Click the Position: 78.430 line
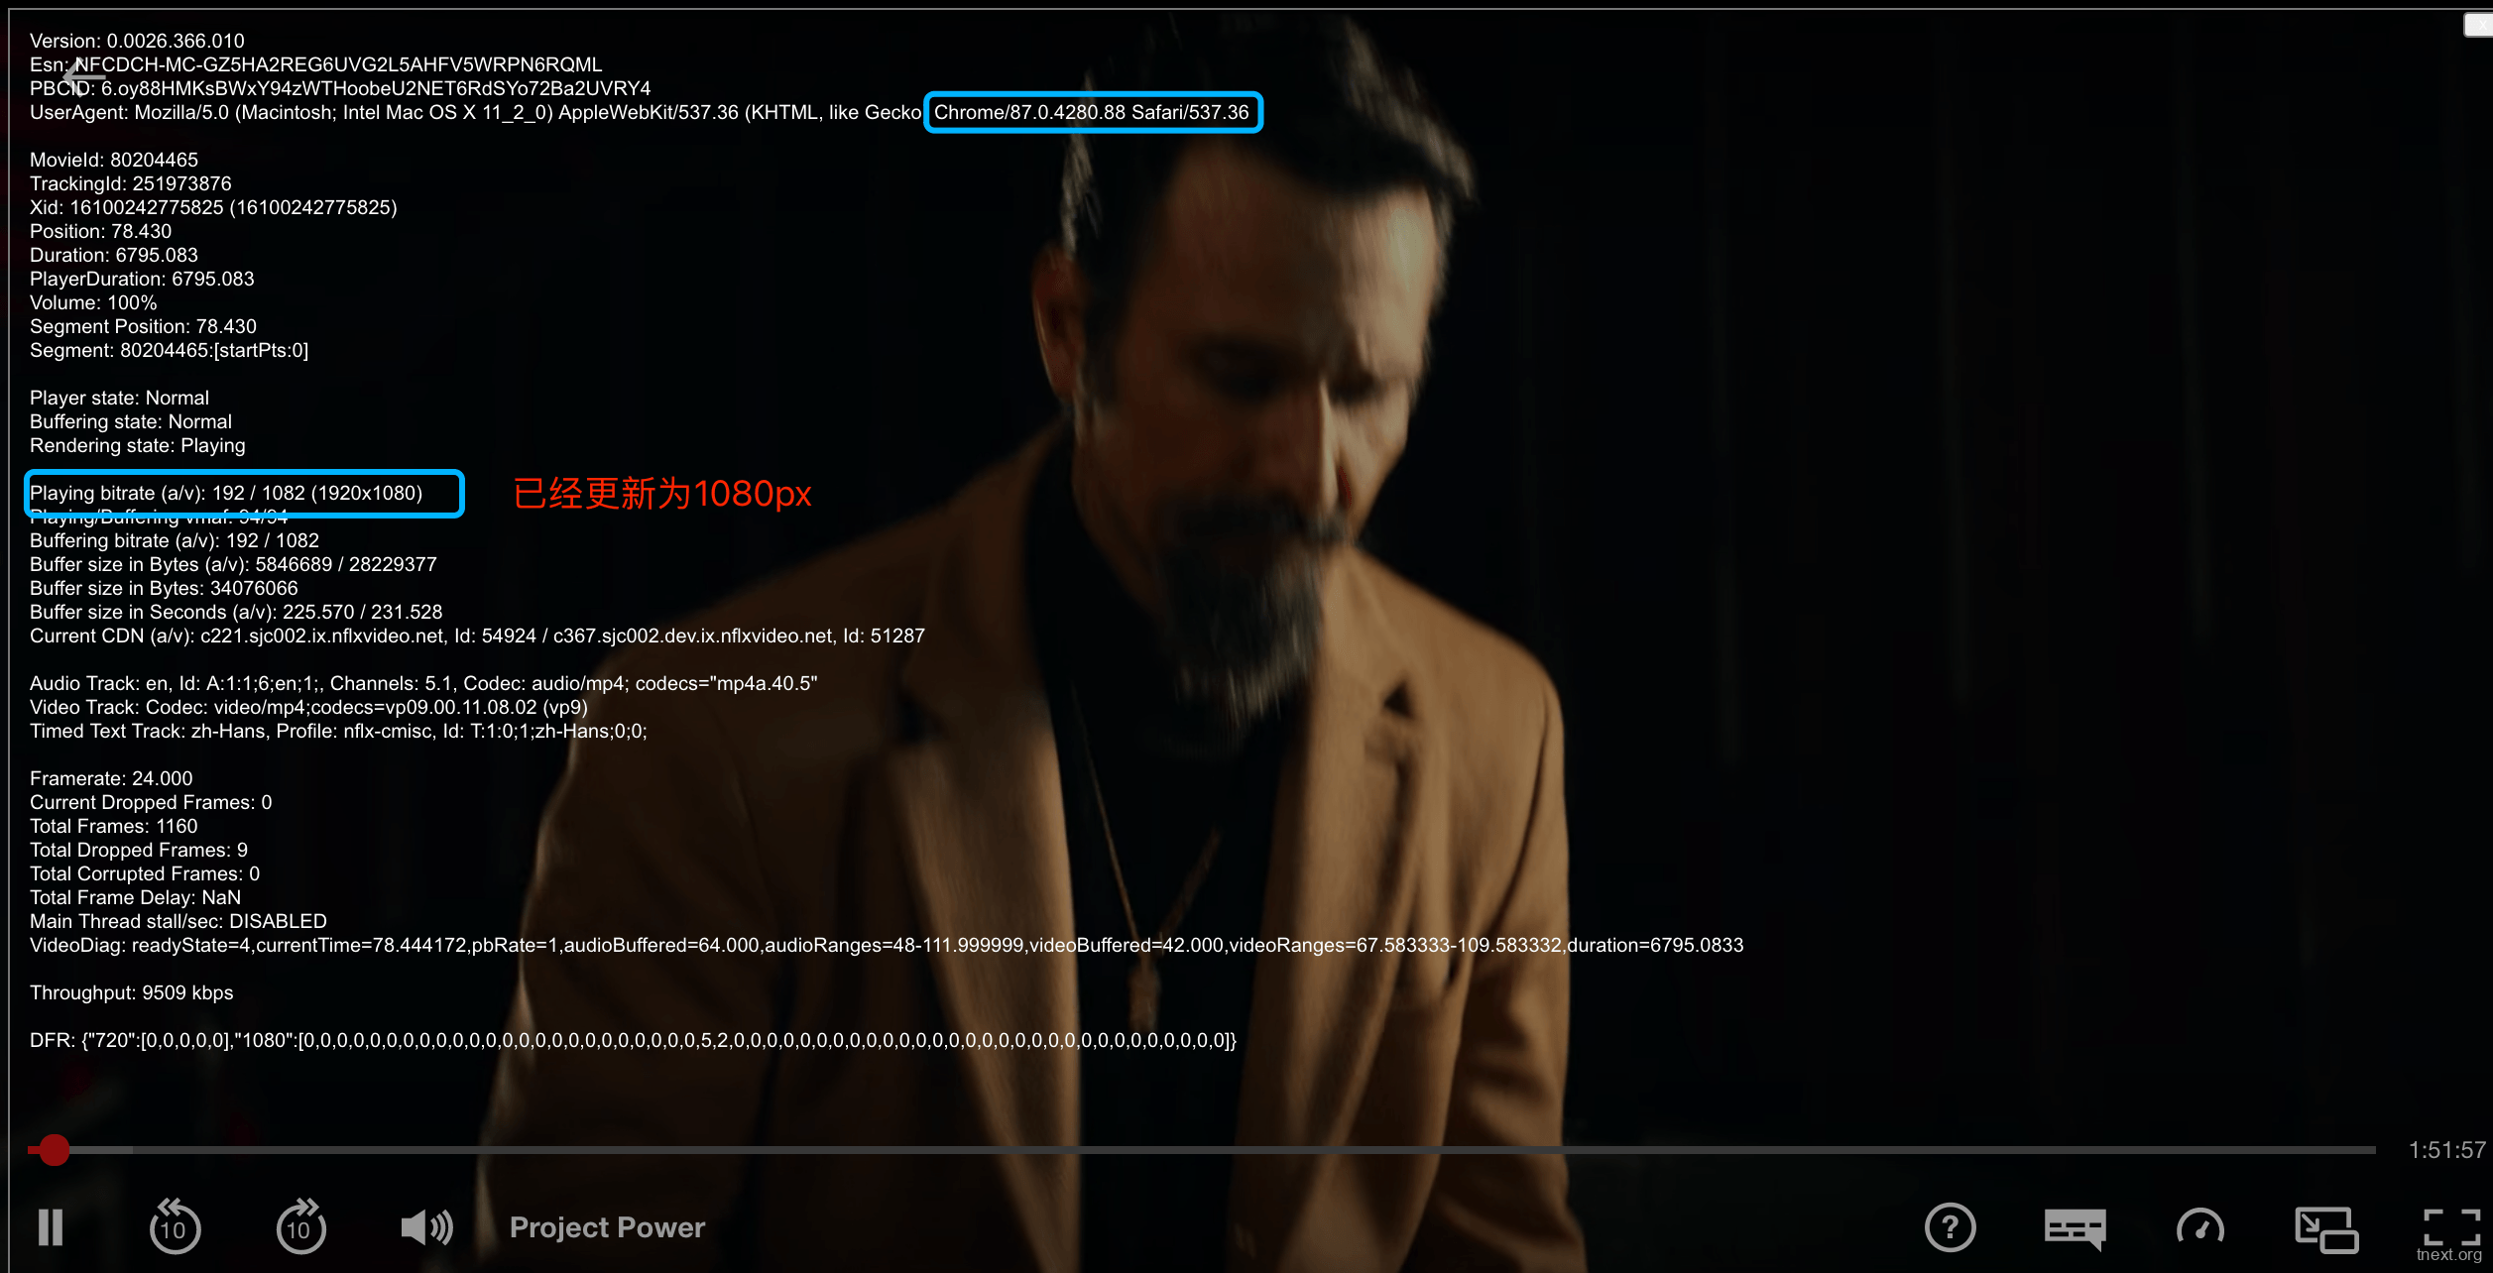This screenshot has height=1273, width=2493. [100, 231]
